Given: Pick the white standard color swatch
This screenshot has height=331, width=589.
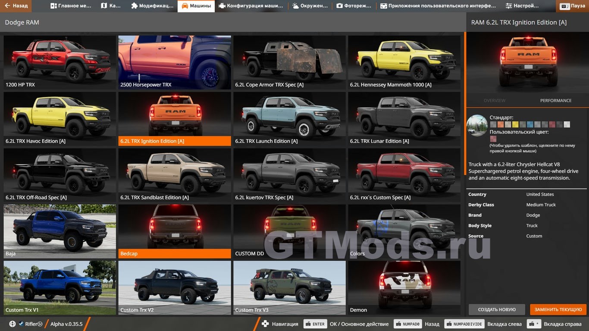Looking at the screenshot, I should click(567, 125).
